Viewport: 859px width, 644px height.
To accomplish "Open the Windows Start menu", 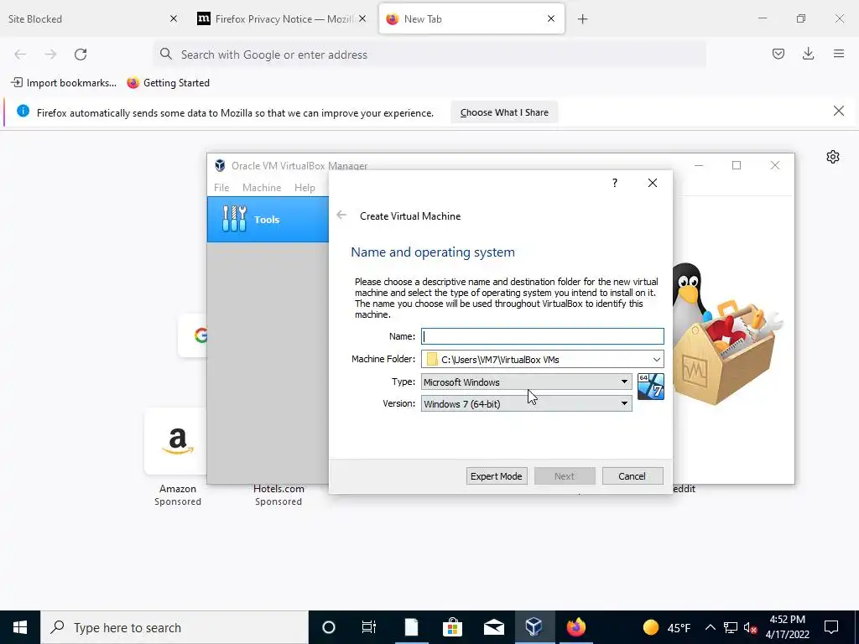I will (20, 627).
